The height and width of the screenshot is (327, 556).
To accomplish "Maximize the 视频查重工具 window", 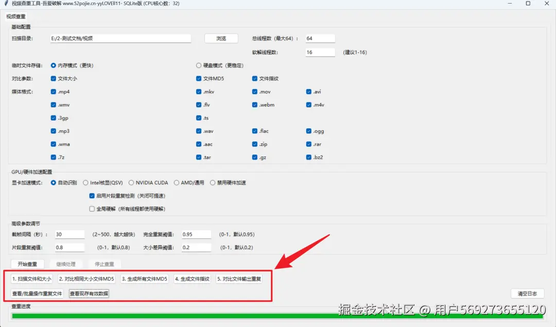I will (528, 4).
